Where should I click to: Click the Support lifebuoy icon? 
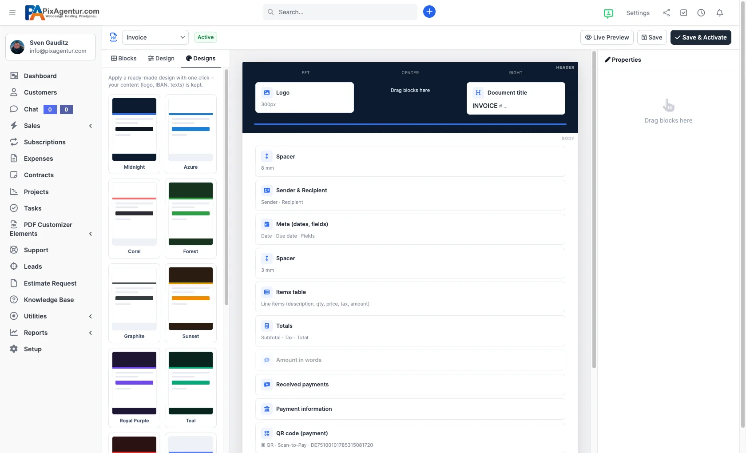(14, 250)
